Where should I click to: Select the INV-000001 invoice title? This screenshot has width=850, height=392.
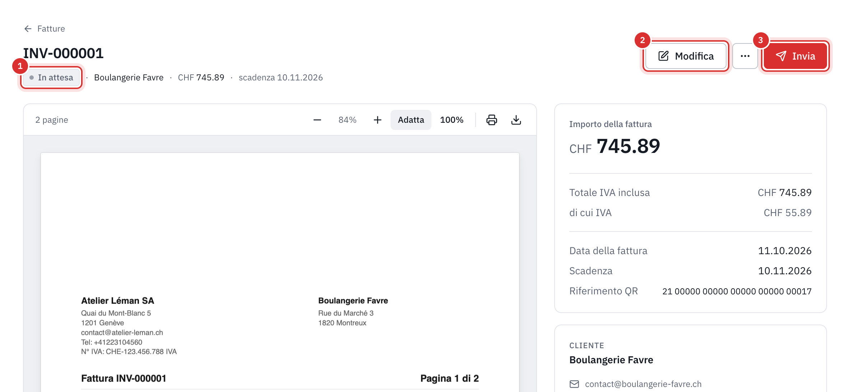pos(64,53)
